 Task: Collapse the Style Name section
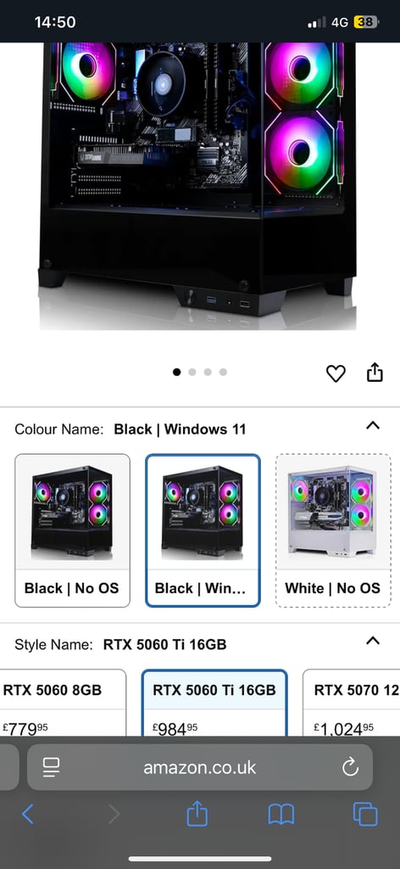[373, 641]
